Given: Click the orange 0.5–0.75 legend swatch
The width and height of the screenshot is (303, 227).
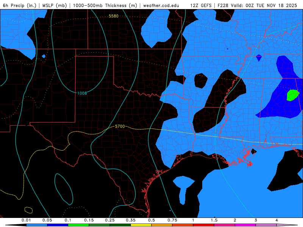Looking at the screenshot, I should click(162, 225).
